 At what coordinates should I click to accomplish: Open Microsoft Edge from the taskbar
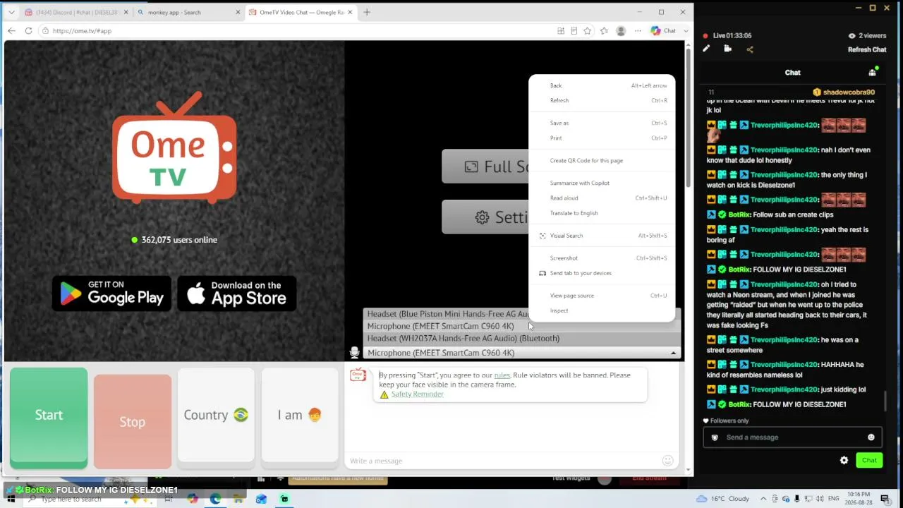click(x=215, y=499)
